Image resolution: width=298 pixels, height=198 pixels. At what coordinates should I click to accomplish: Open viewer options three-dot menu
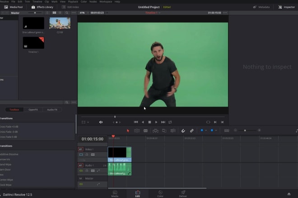tap(225, 13)
